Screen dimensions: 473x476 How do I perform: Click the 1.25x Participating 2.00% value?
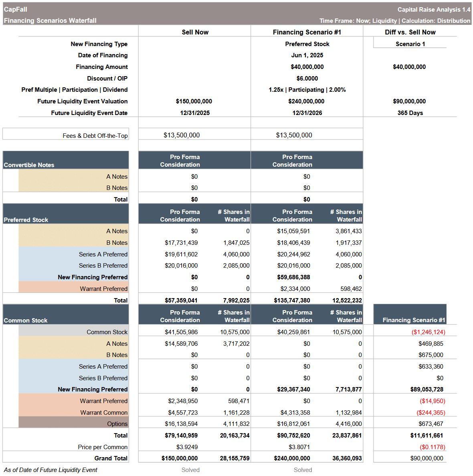[307, 90]
